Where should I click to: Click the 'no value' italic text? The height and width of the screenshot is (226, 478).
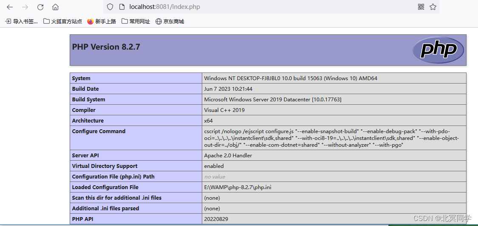tap(215, 177)
